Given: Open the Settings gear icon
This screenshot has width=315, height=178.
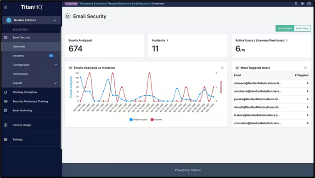Looking at the screenshot, I should click(6, 139).
